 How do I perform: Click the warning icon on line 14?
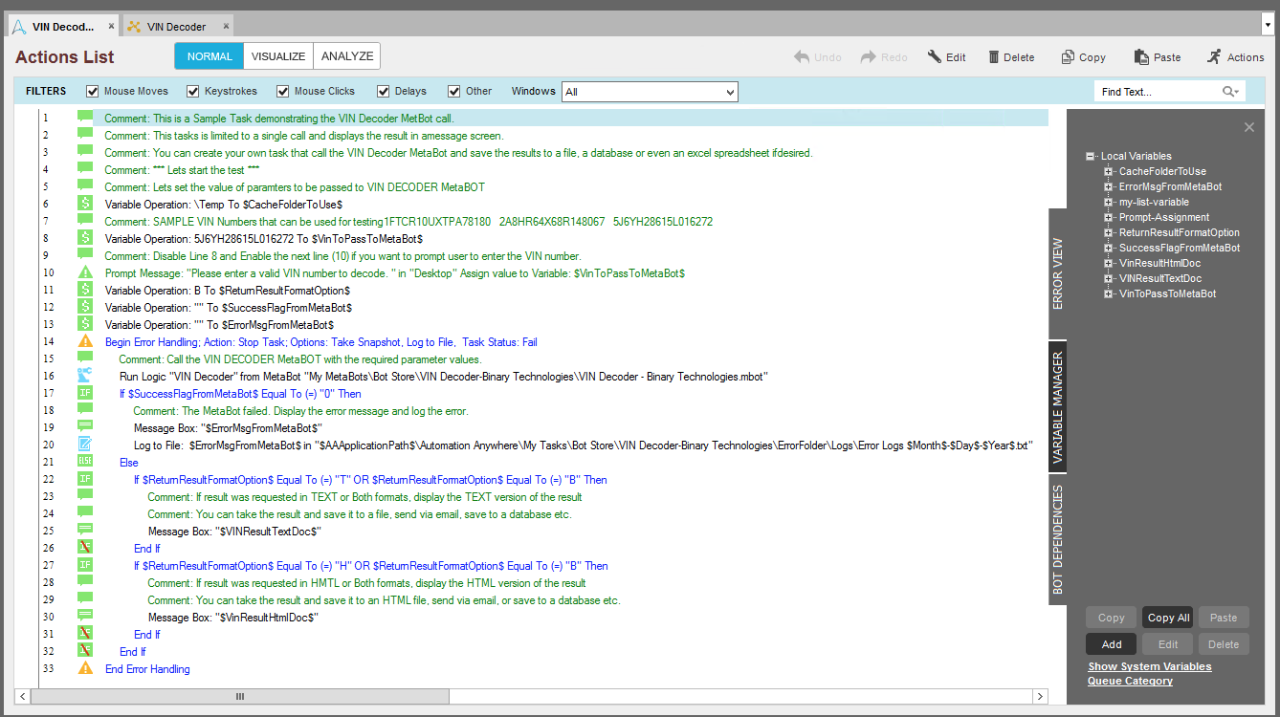coord(85,342)
